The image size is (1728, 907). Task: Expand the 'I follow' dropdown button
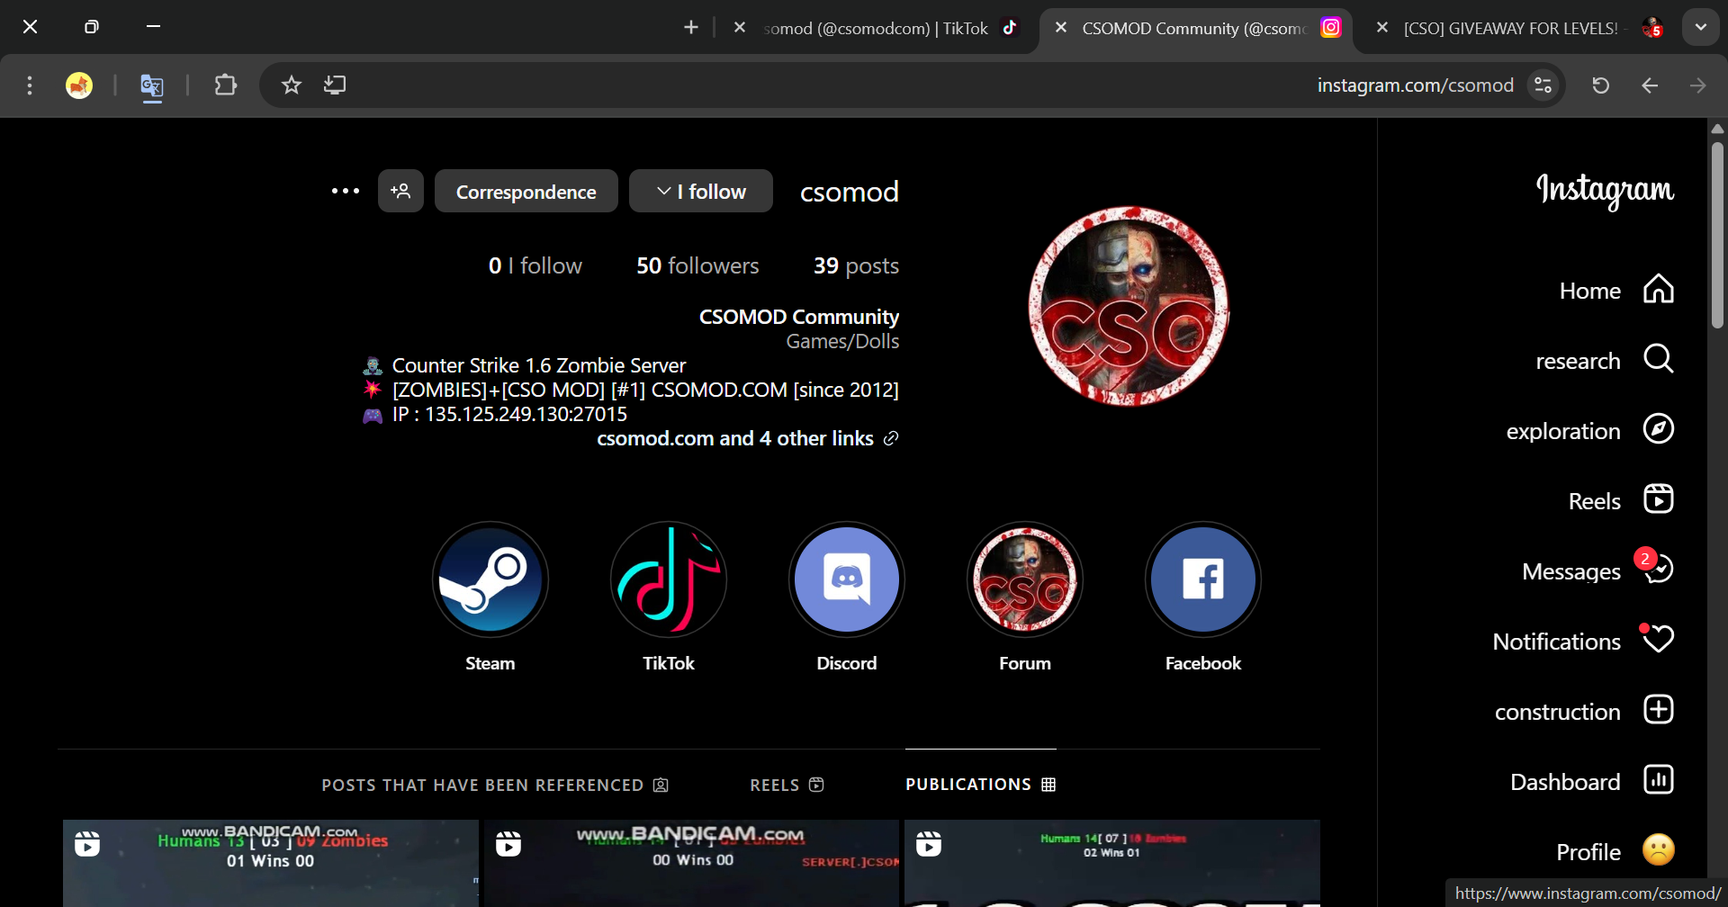tap(700, 192)
